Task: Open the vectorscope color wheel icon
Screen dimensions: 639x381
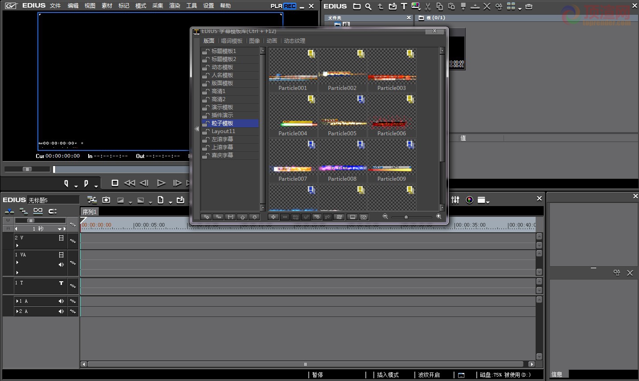Action: tap(469, 200)
